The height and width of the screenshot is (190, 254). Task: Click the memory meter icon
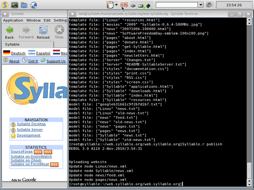pyautogui.click(x=148, y=6)
